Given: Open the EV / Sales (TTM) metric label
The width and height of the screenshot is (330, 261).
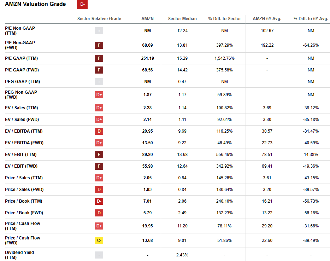Looking at the screenshot, I should point(21,108).
